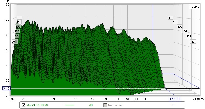
Task: Select the 6k frequency axis label
Action: pyautogui.click(x=106, y=99)
